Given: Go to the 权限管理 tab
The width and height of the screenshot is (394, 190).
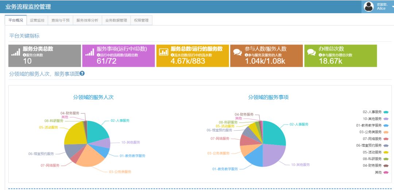Looking at the screenshot, I should click(141, 20).
